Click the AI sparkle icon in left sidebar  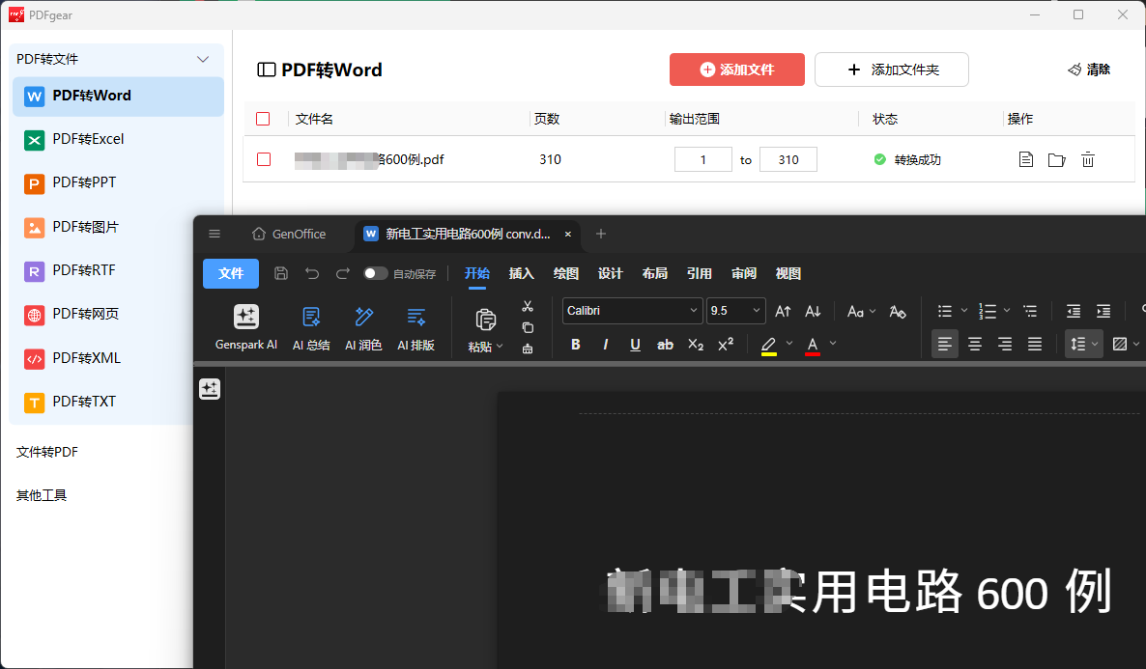[x=210, y=389]
